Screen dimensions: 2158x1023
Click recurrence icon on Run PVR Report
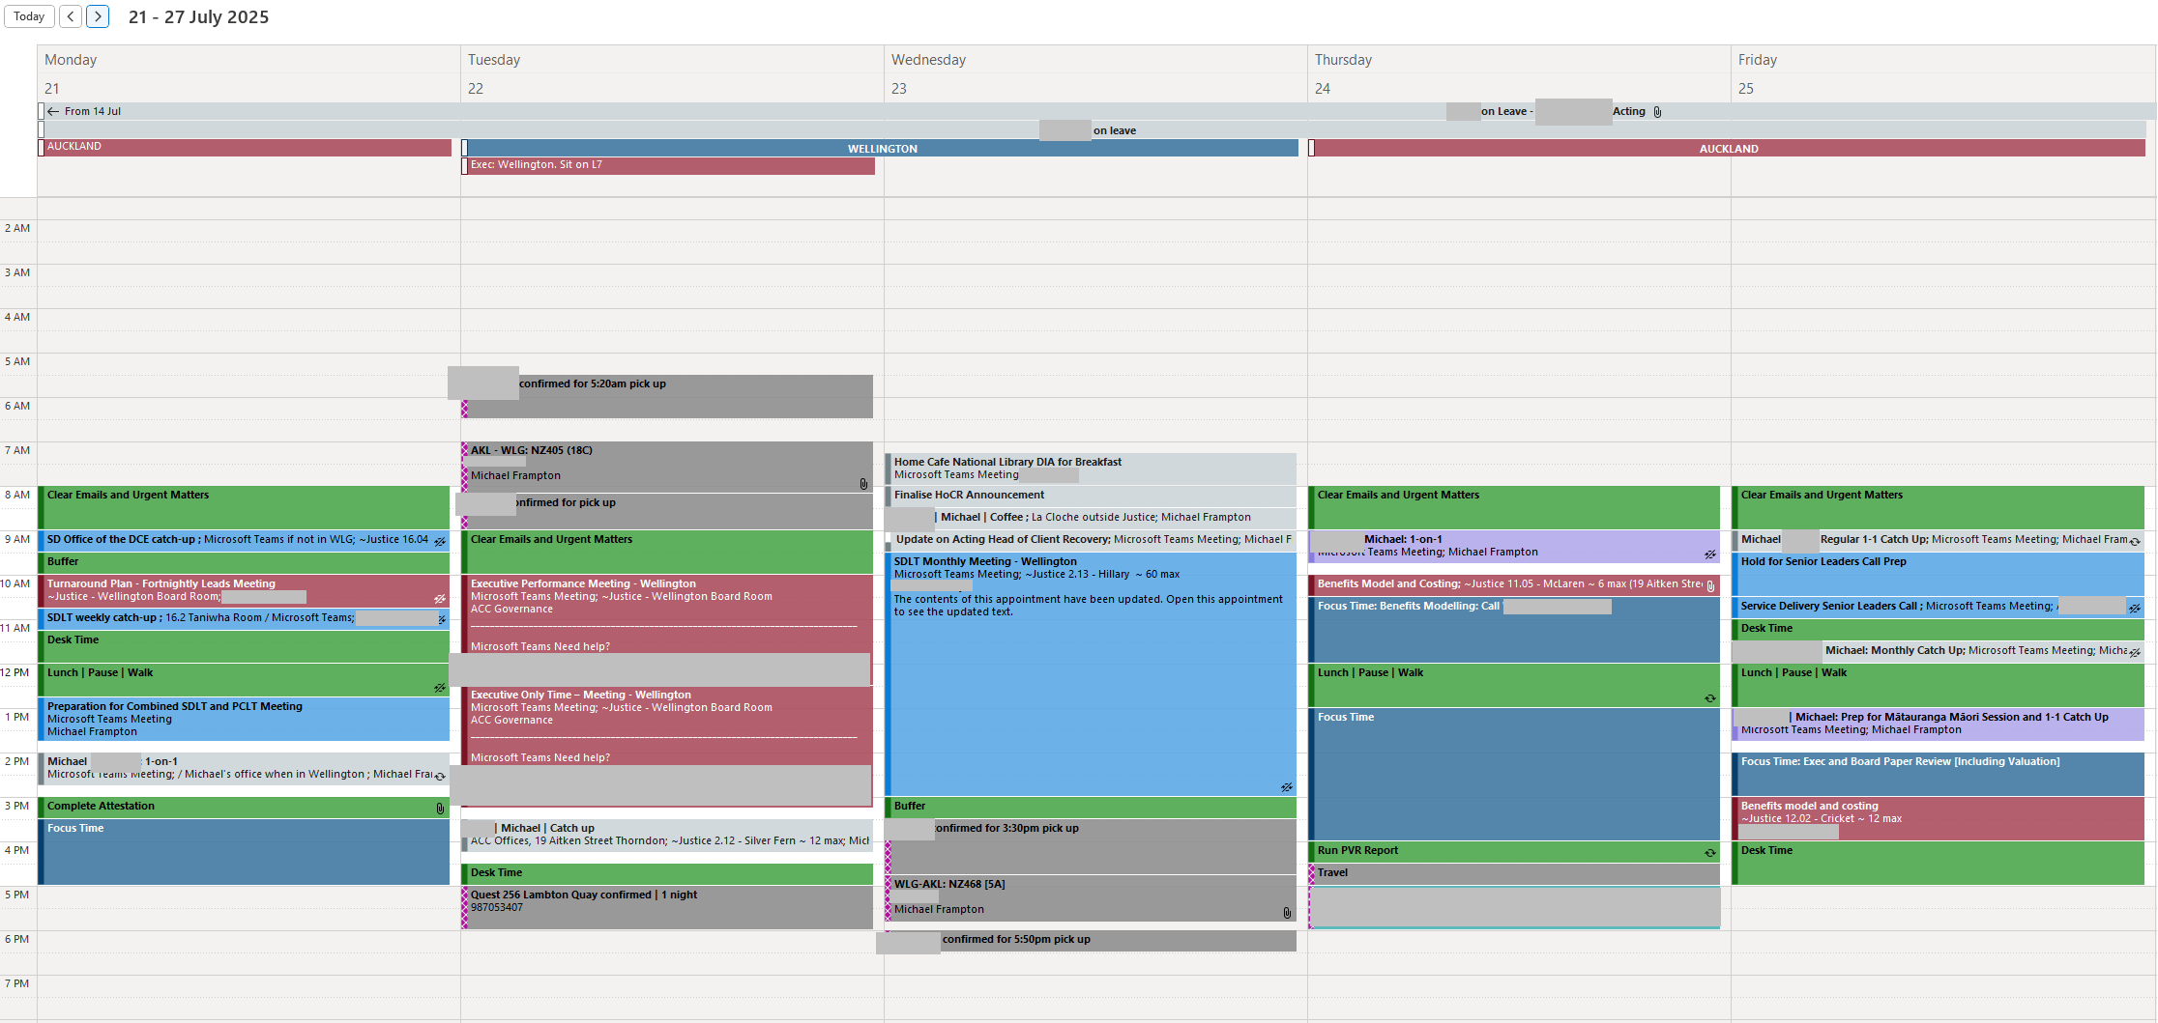(x=1709, y=853)
